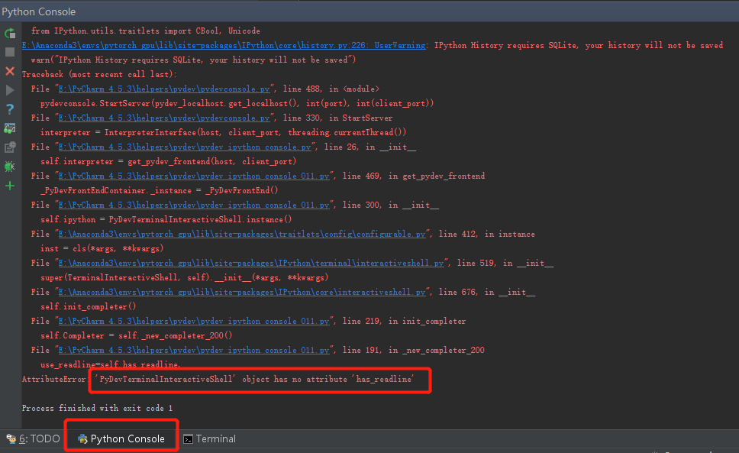The width and height of the screenshot is (739, 453).
Task: Click the Resume play arrow icon
Action: [10, 91]
